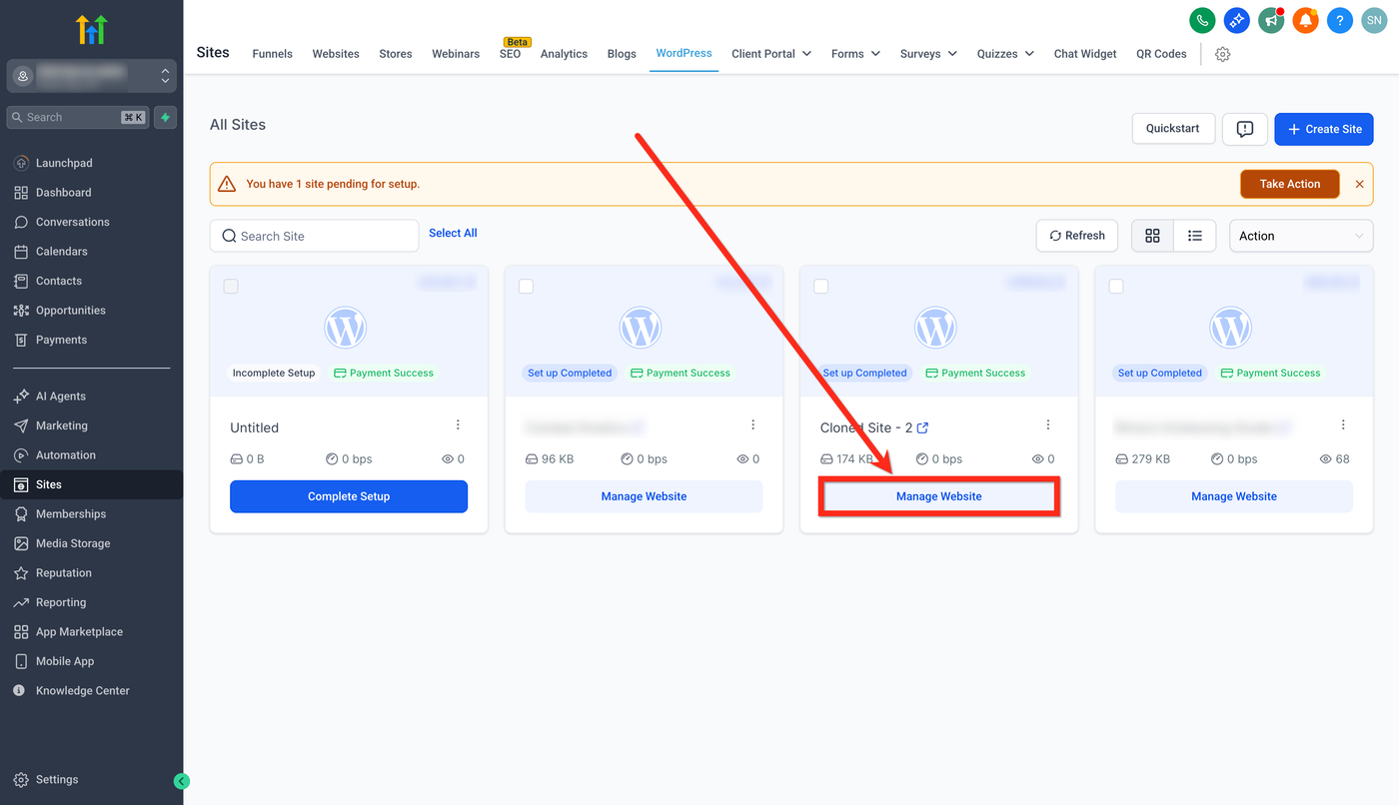This screenshot has height=805, width=1399.
Task: Open the Stores tab
Action: (396, 54)
